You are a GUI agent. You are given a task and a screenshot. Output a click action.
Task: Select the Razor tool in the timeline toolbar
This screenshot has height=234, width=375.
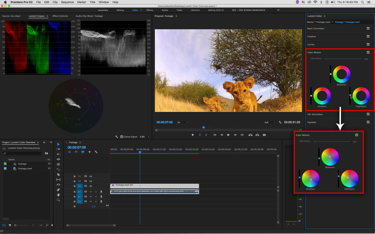[58, 175]
